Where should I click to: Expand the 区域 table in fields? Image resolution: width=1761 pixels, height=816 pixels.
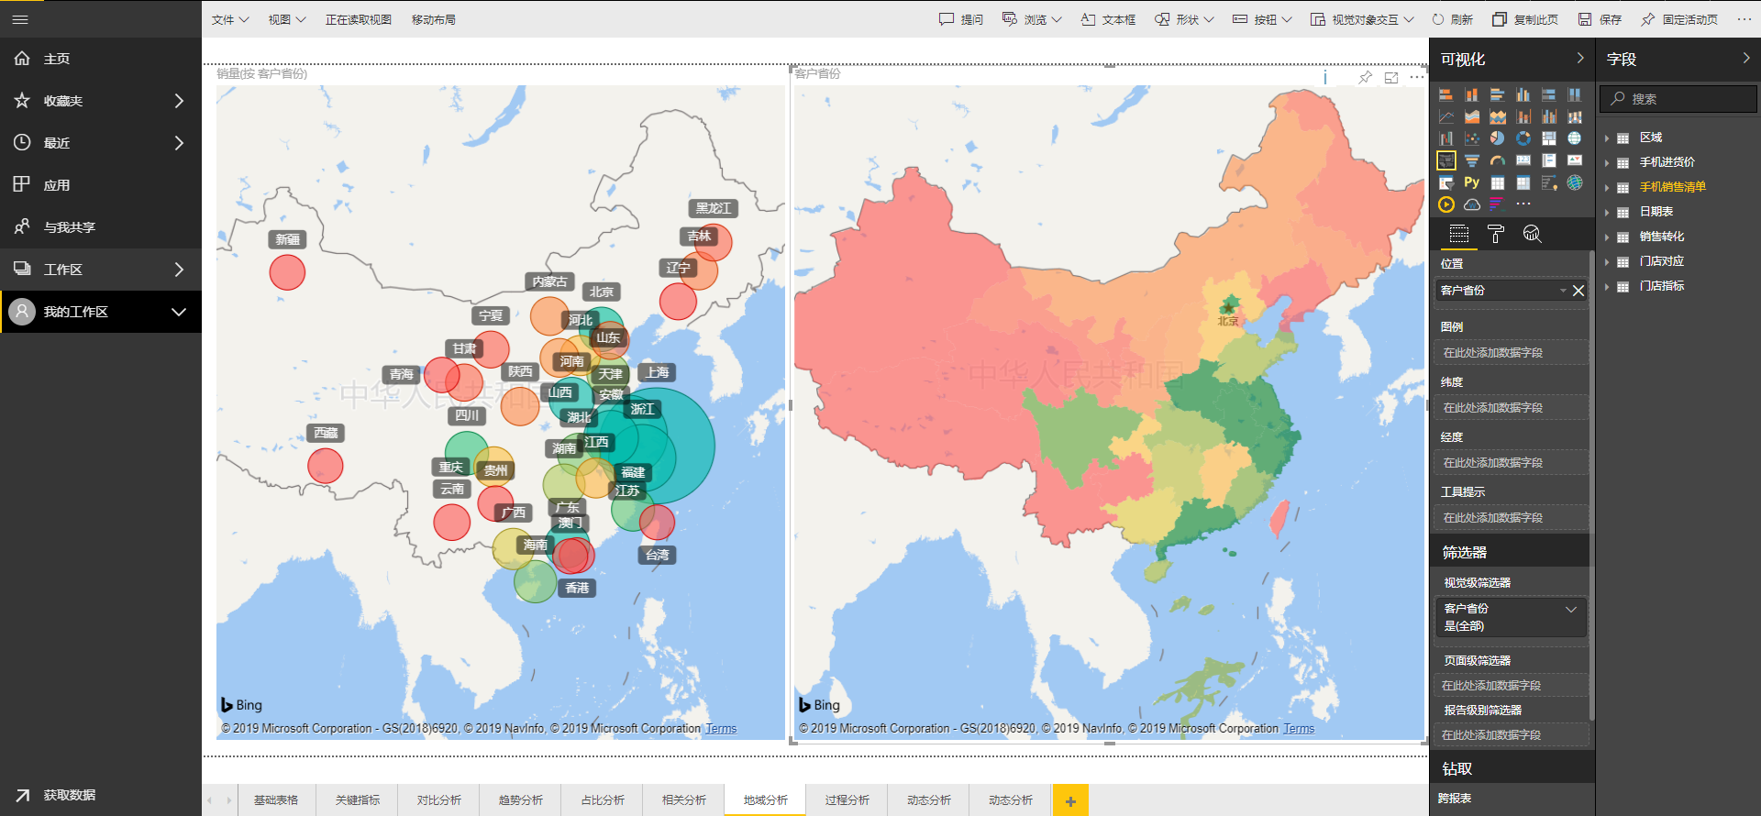[x=1608, y=138]
